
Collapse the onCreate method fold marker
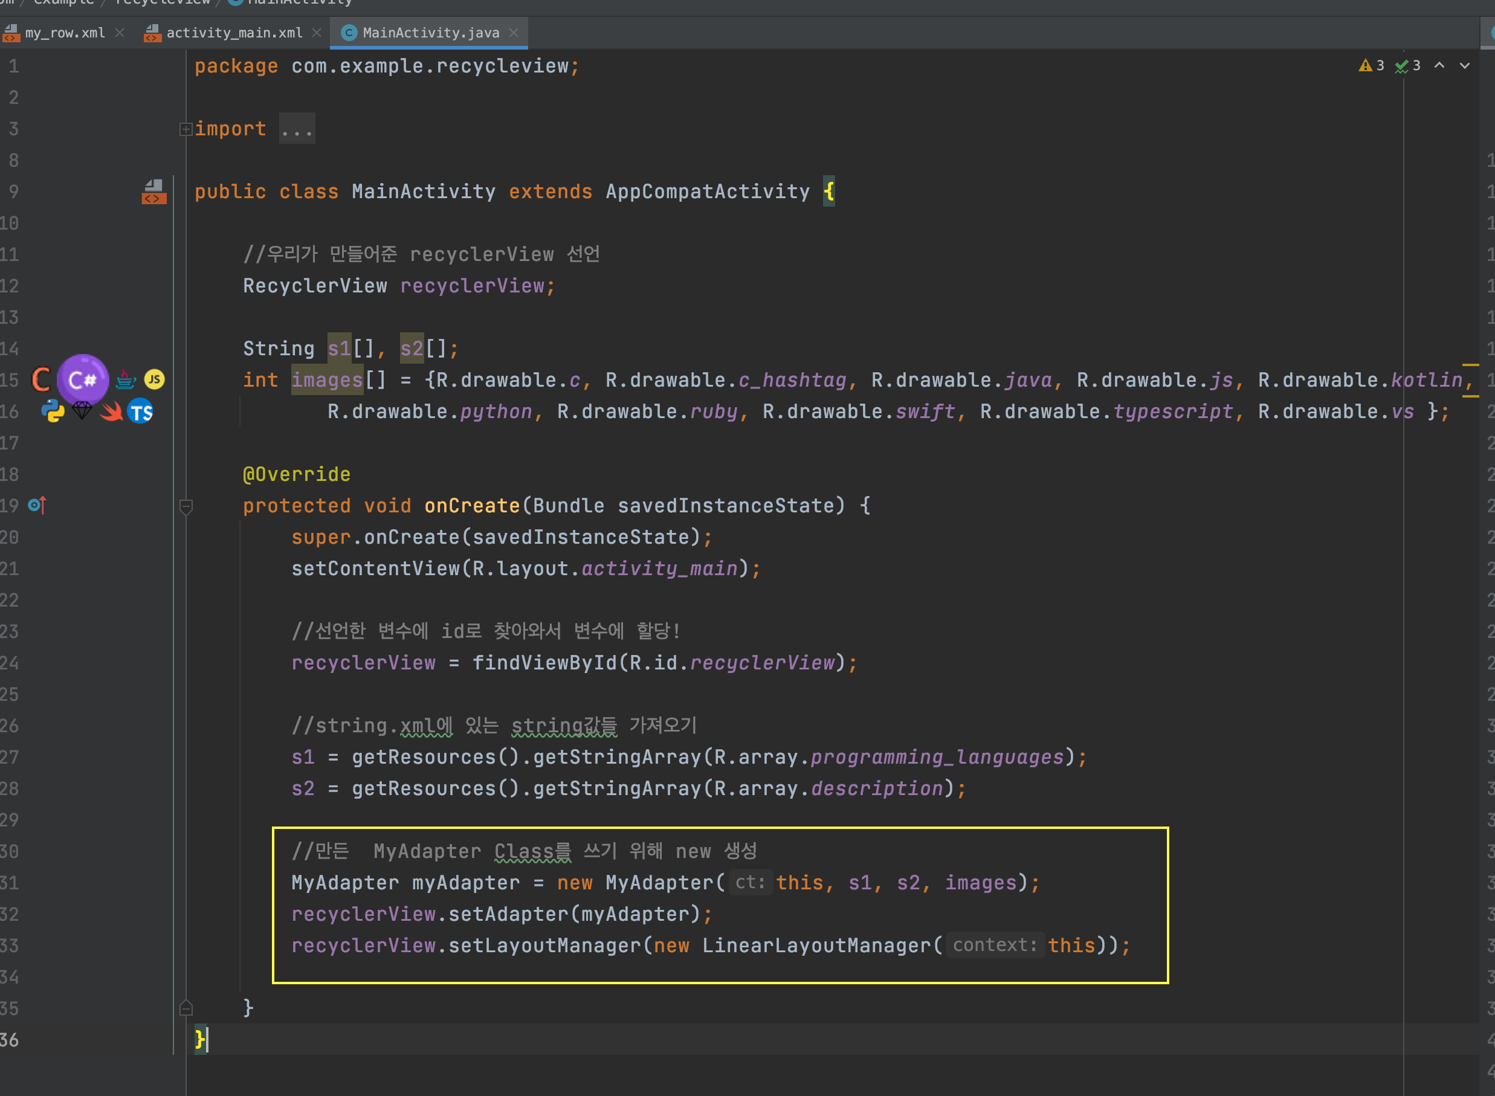186,507
